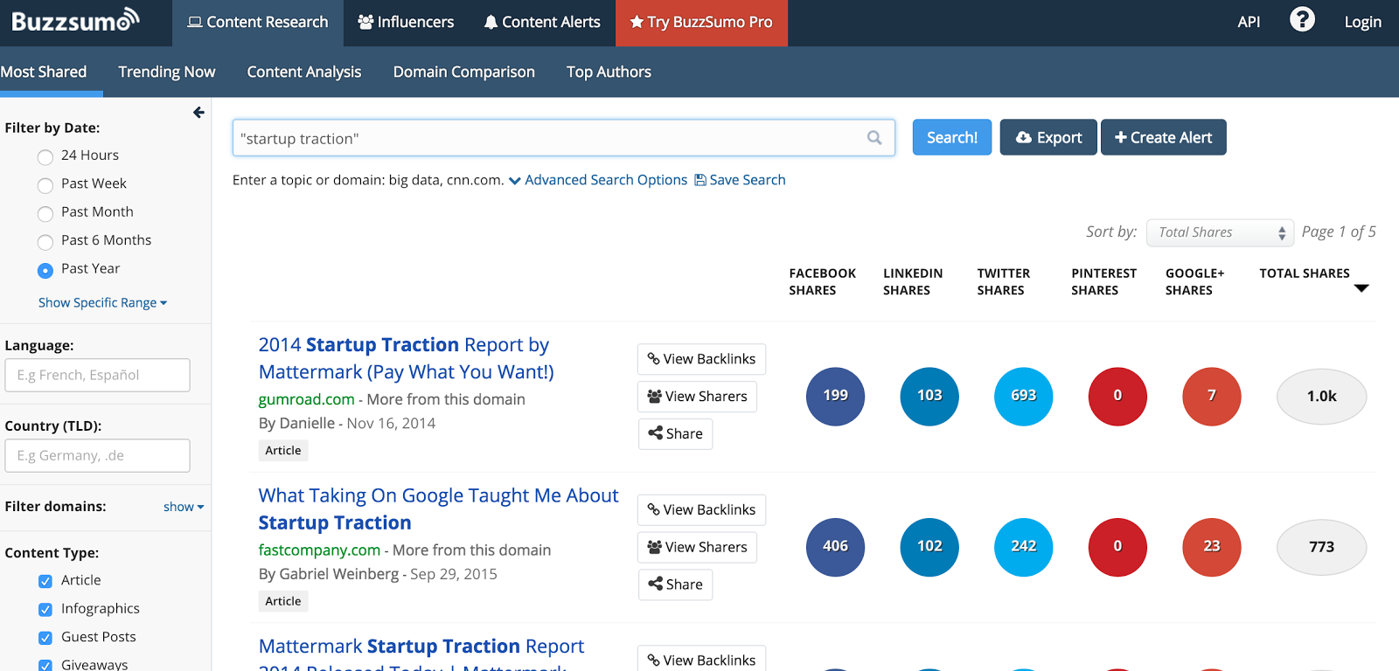Open the help question mark icon
The image size is (1399, 671).
click(1302, 19)
